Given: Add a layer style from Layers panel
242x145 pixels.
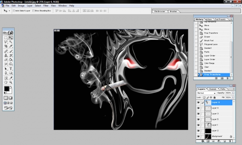Looking at the screenshot, I should tap(203, 141).
